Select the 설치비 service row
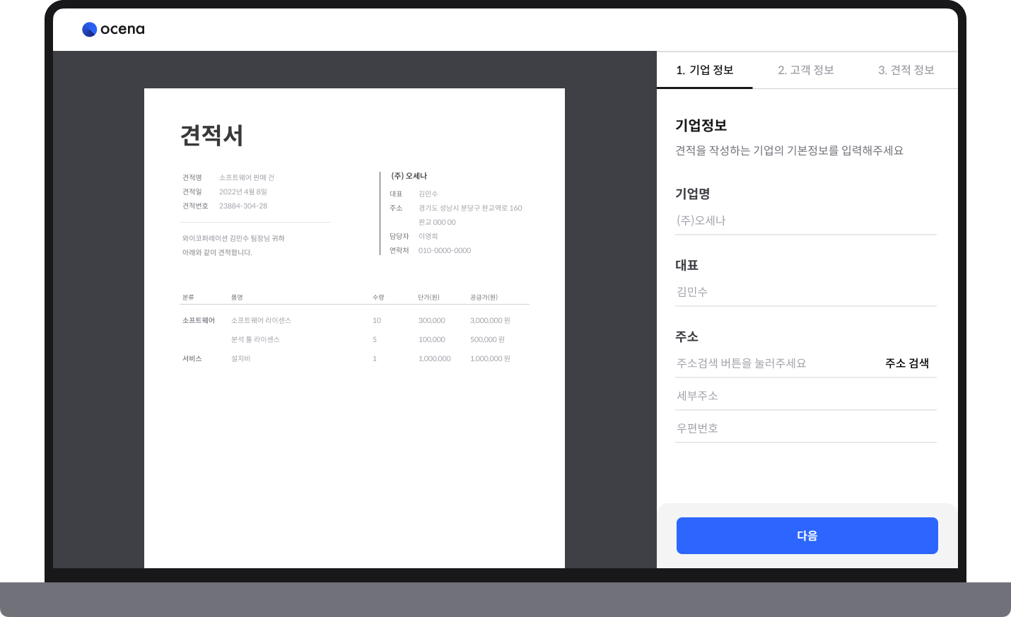The image size is (1011, 617). click(x=241, y=358)
